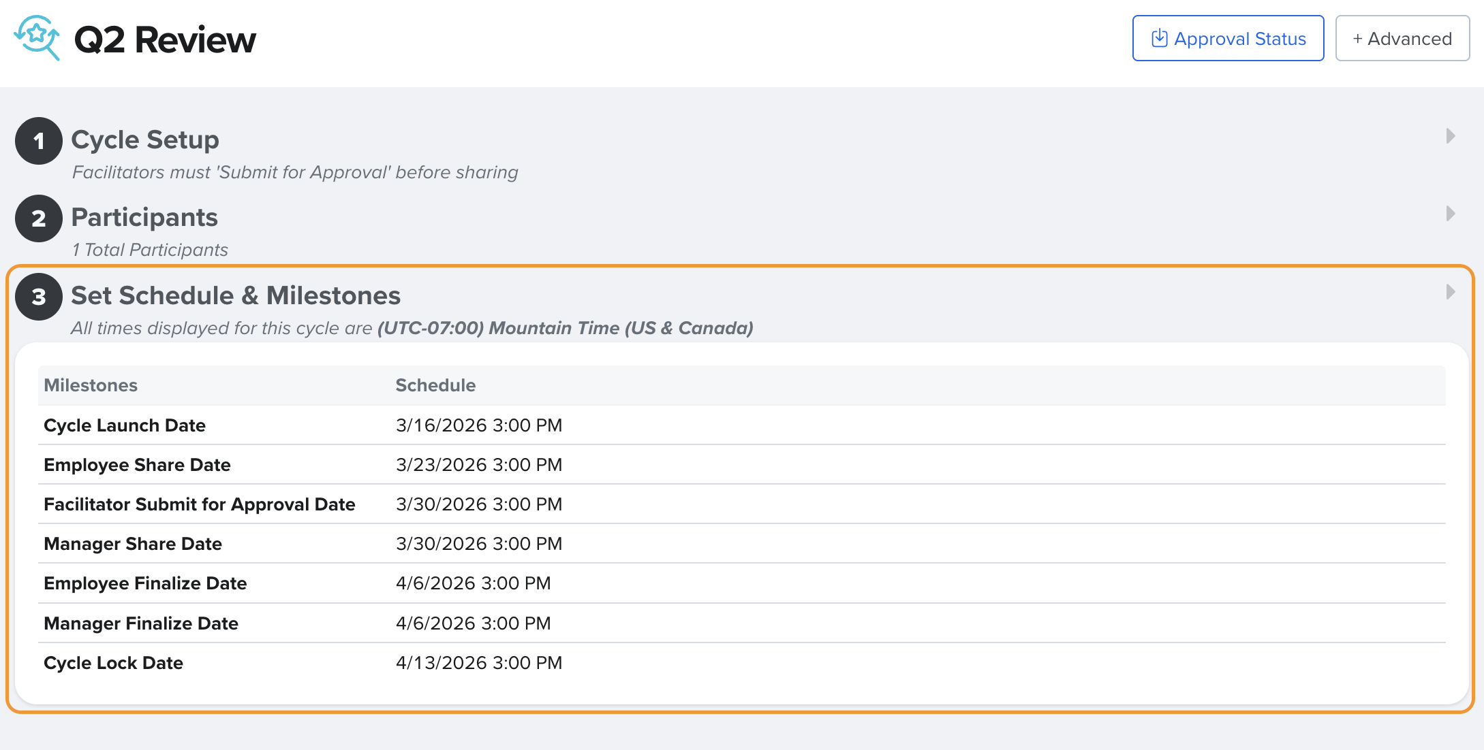
Task: Click the Manager Share Date row
Action: pyautogui.click(x=133, y=544)
